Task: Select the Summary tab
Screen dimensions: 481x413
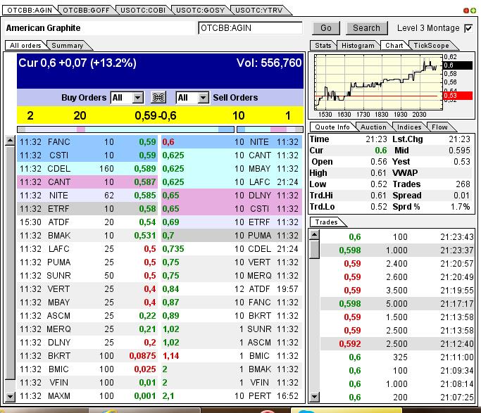Action: (67, 46)
